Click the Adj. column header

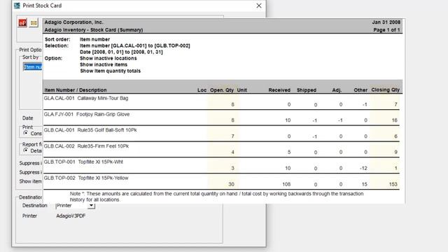[x=337, y=90]
